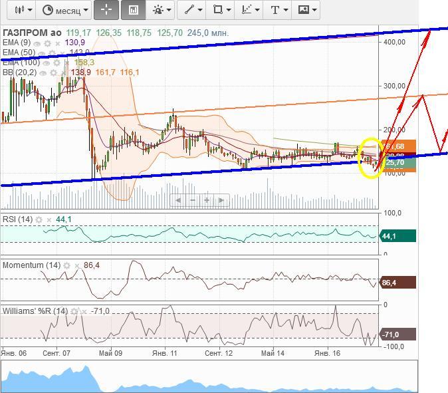
Task: Open the image snapshot tool dropdown
Action: (x=306, y=10)
